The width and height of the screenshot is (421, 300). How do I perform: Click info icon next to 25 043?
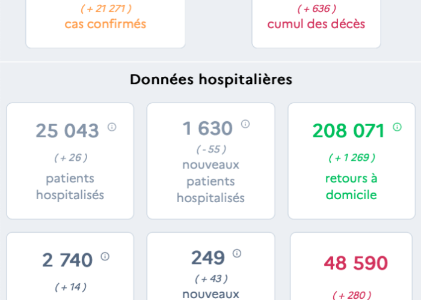(x=112, y=127)
